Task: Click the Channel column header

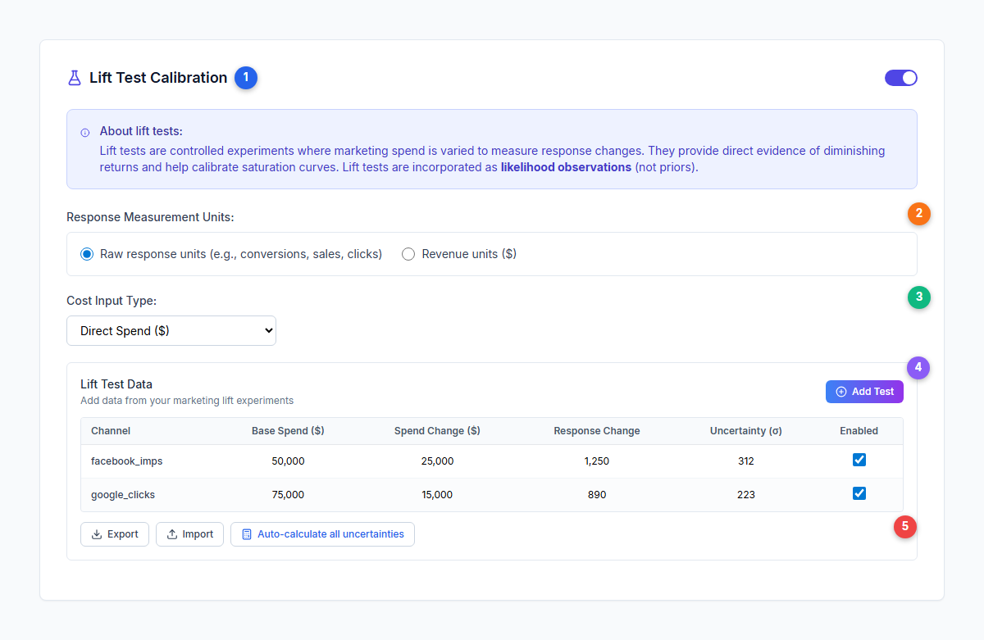Action: [x=111, y=431]
